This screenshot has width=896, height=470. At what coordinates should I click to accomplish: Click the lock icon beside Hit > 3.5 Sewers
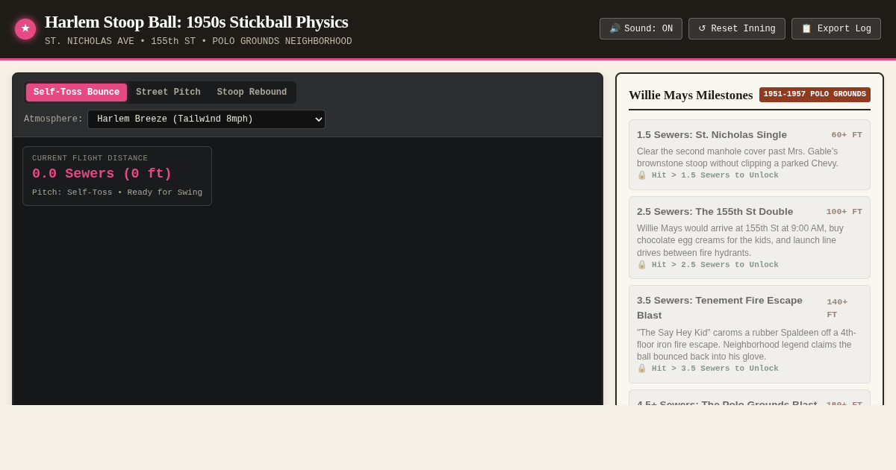[641, 369]
